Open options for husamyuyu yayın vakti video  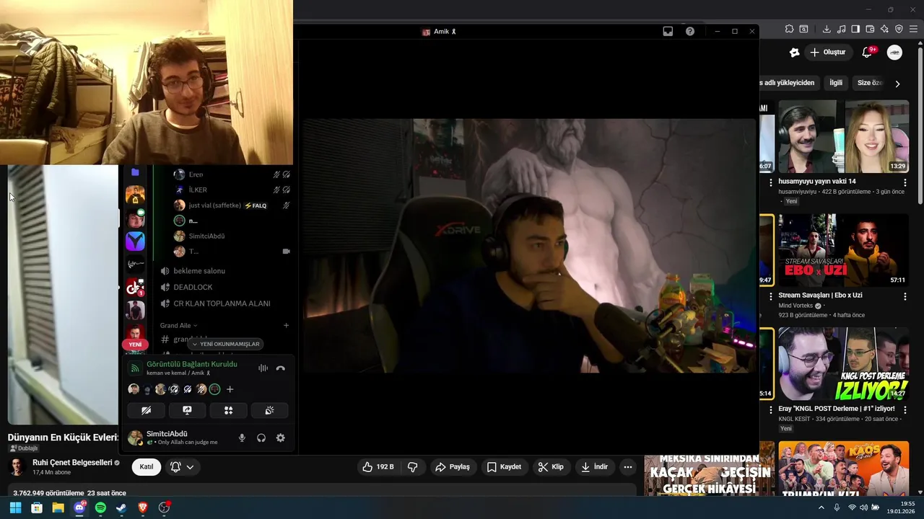[905, 182]
